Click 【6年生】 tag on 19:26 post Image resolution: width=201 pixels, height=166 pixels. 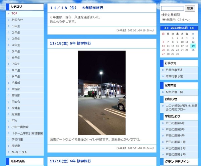coord(121,30)
